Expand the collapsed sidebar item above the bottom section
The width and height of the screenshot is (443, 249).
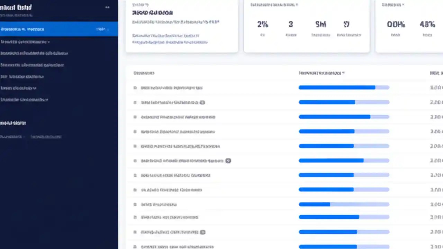point(24,100)
